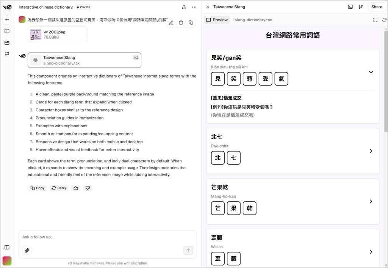Click the 見 character box
The width and height of the screenshot is (388, 268).
[x=218, y=79]
